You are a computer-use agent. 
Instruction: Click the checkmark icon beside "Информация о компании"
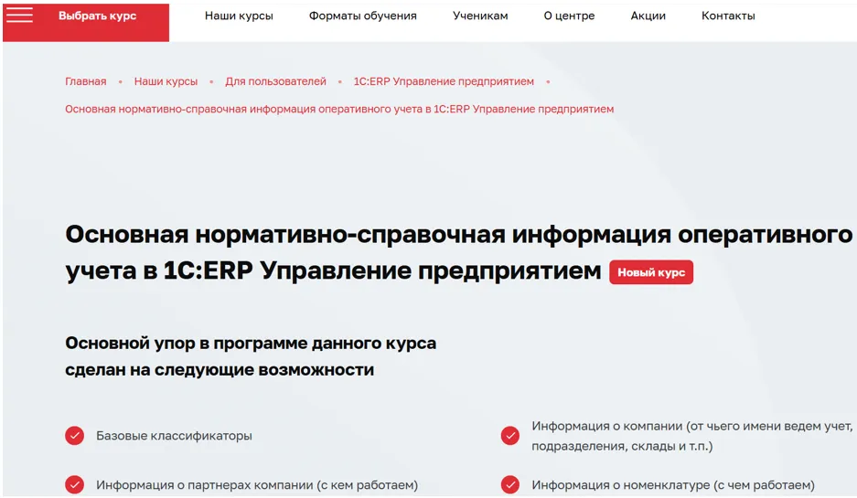(510, 436)
